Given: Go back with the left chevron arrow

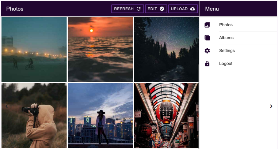Looking at the screenshot, I should 7,106.
